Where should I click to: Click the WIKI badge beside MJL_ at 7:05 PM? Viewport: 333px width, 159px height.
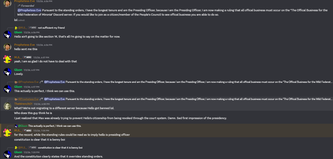coord(27,130)
